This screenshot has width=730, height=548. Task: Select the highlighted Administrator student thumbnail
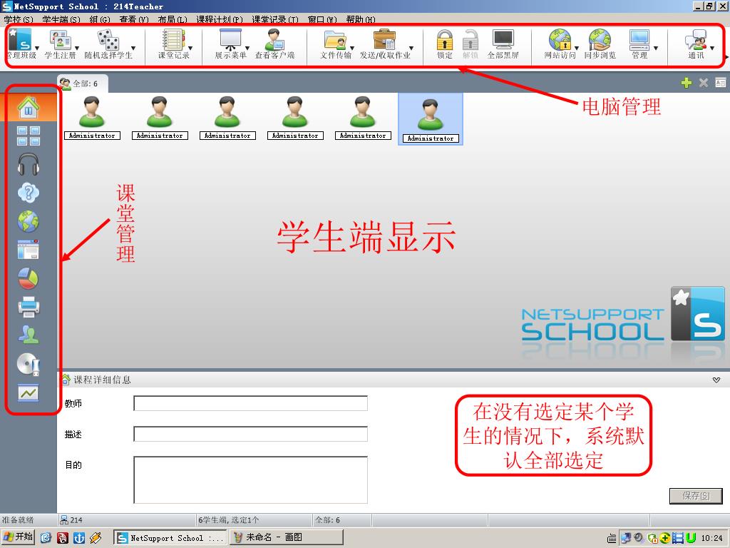[x=431, y=119]
